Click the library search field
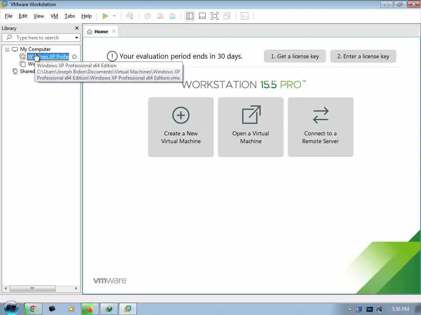The width and height of the screenshot is (421, 315). click(x=41, y=37)
